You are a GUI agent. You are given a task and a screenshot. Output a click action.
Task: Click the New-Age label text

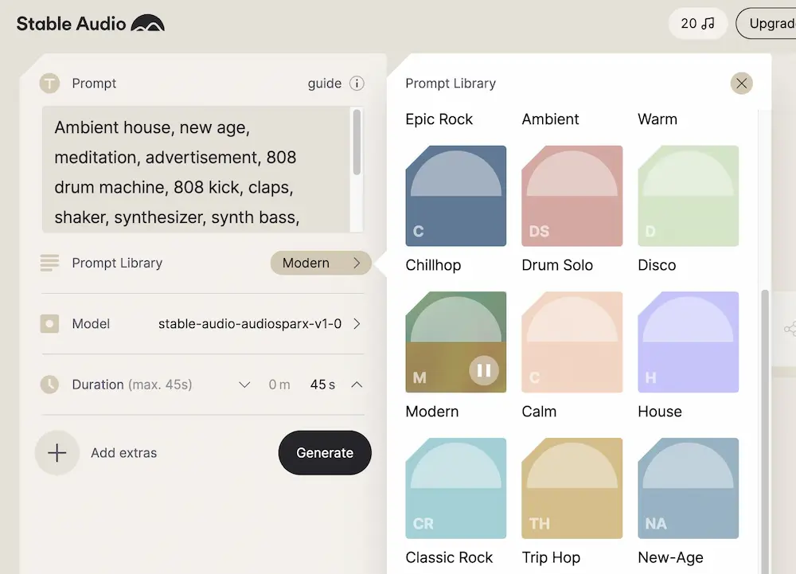point(670,557)
